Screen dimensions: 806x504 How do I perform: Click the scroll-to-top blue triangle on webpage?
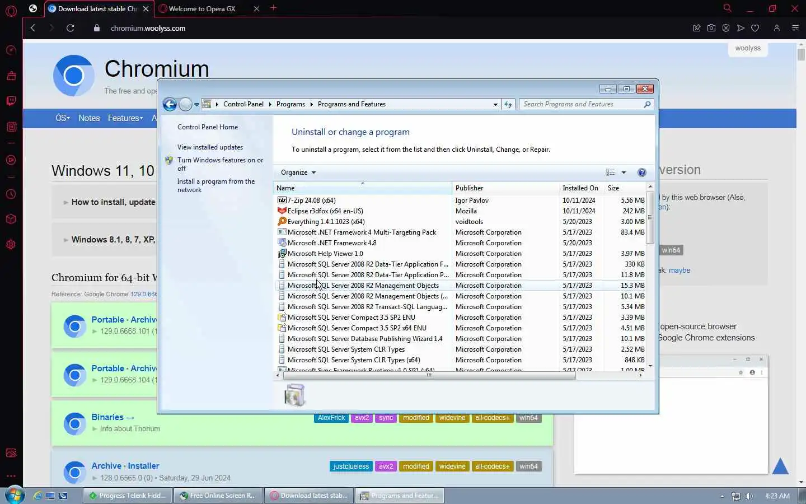780,466
